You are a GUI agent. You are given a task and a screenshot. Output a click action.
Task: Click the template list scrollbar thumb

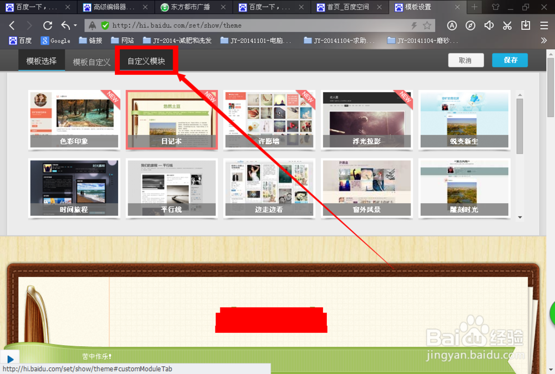pyautogui.click(x=519, y=126)
